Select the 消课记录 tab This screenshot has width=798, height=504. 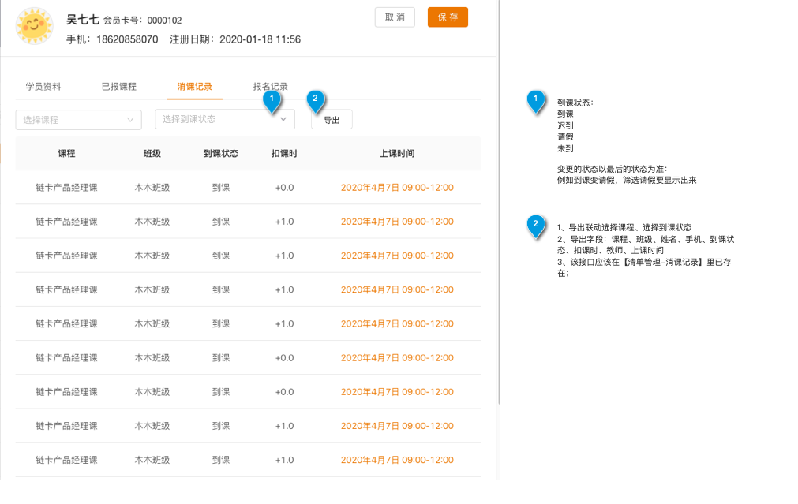194,87
